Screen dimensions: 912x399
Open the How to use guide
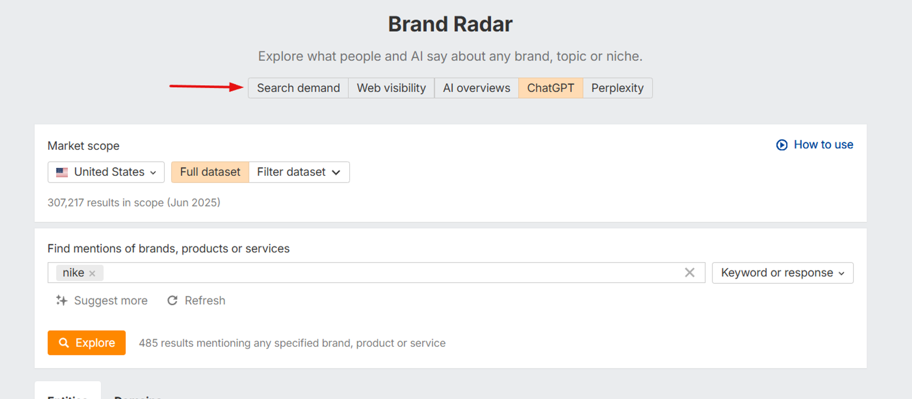(815, 145)
